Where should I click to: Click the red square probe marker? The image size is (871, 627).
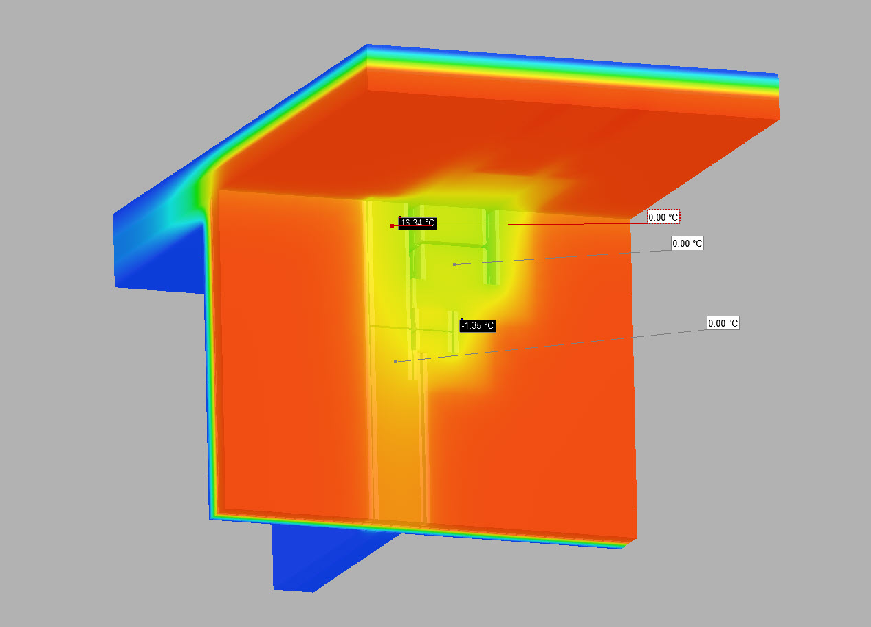coord(392,225)
